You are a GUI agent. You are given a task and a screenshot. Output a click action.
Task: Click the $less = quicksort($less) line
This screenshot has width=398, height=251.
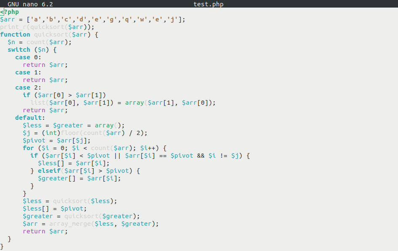click(70, 201)
